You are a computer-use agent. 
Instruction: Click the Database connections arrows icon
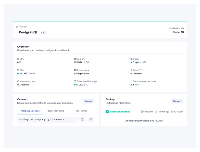(x=131, y=81)
